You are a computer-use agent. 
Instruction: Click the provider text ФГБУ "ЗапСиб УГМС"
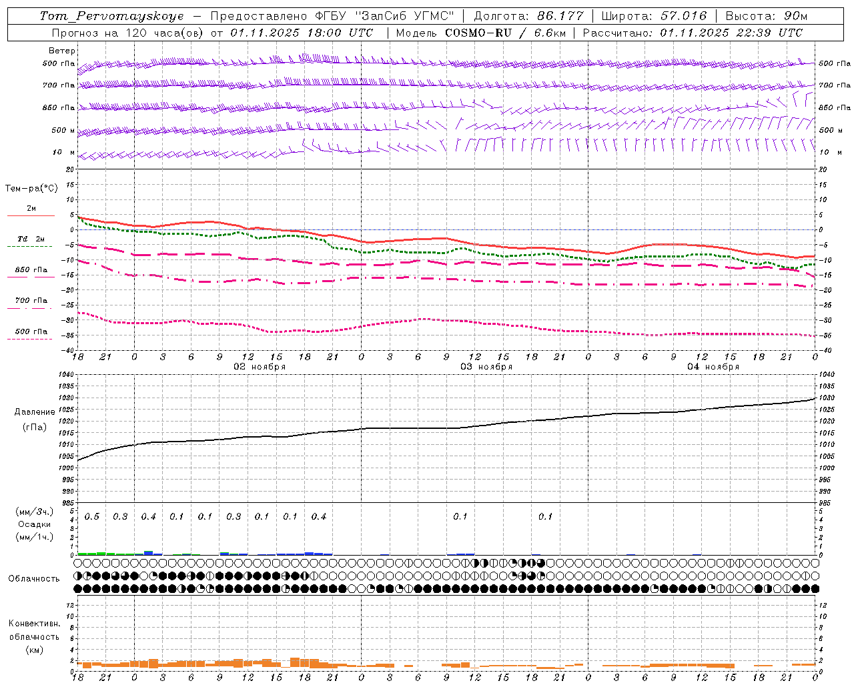[x=384, y=16]
